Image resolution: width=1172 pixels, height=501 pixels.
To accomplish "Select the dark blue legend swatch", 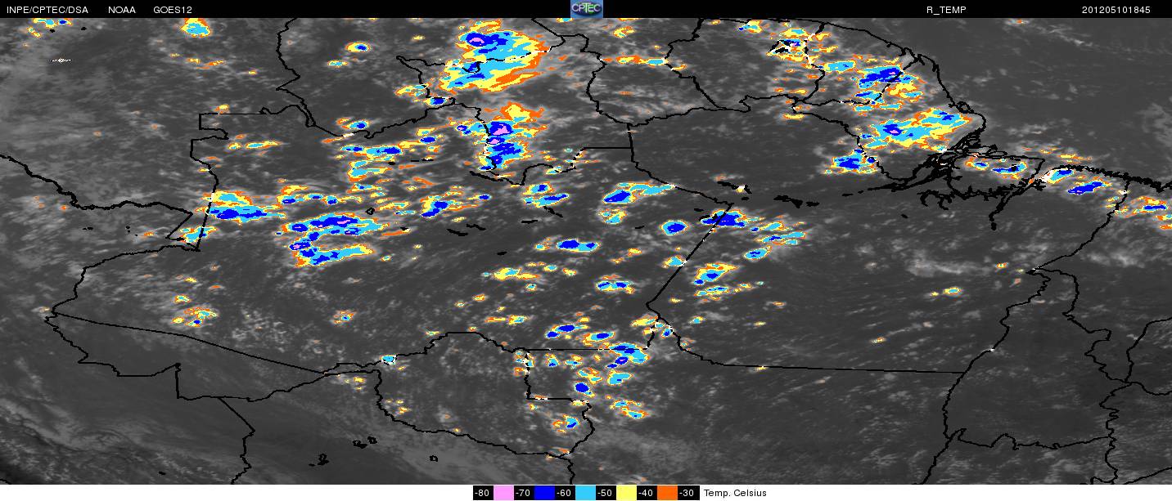I will [544, 493].
